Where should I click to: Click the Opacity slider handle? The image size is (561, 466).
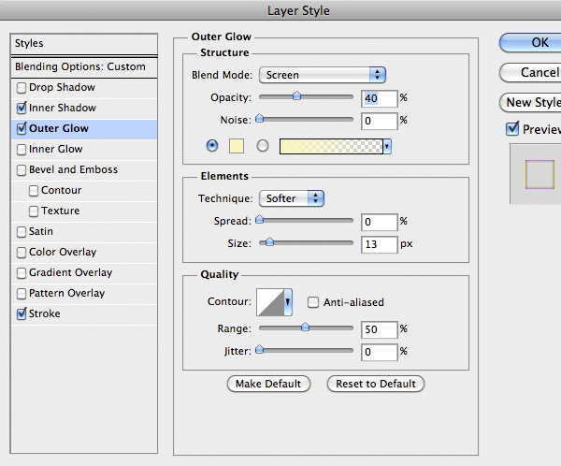297,95
